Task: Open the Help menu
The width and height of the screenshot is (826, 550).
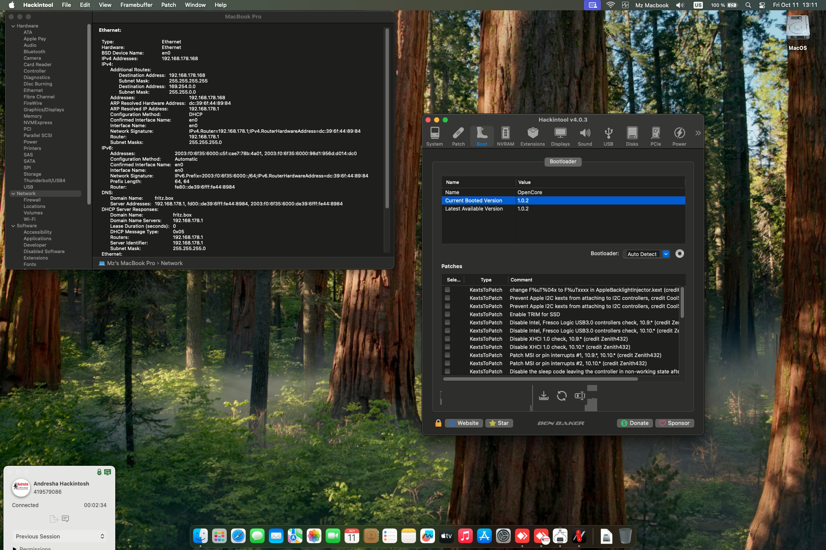Action: 220,5
